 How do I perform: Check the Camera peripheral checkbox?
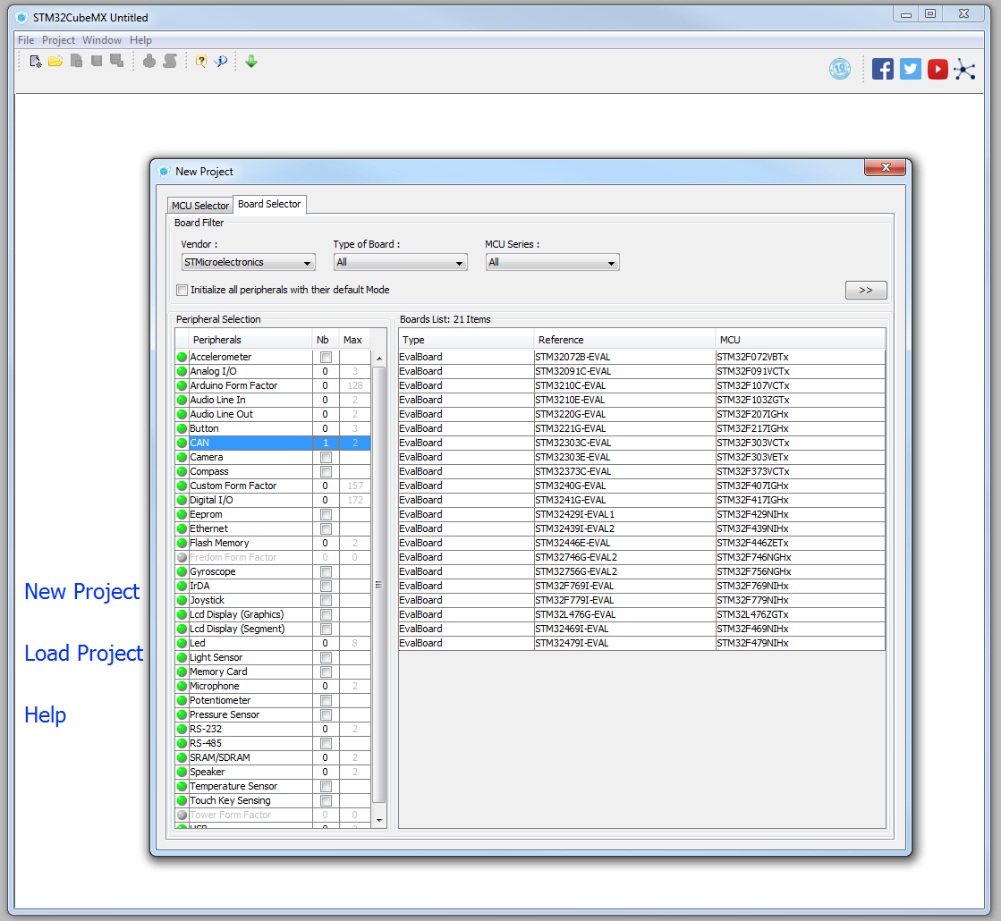[x=327, y=458]
